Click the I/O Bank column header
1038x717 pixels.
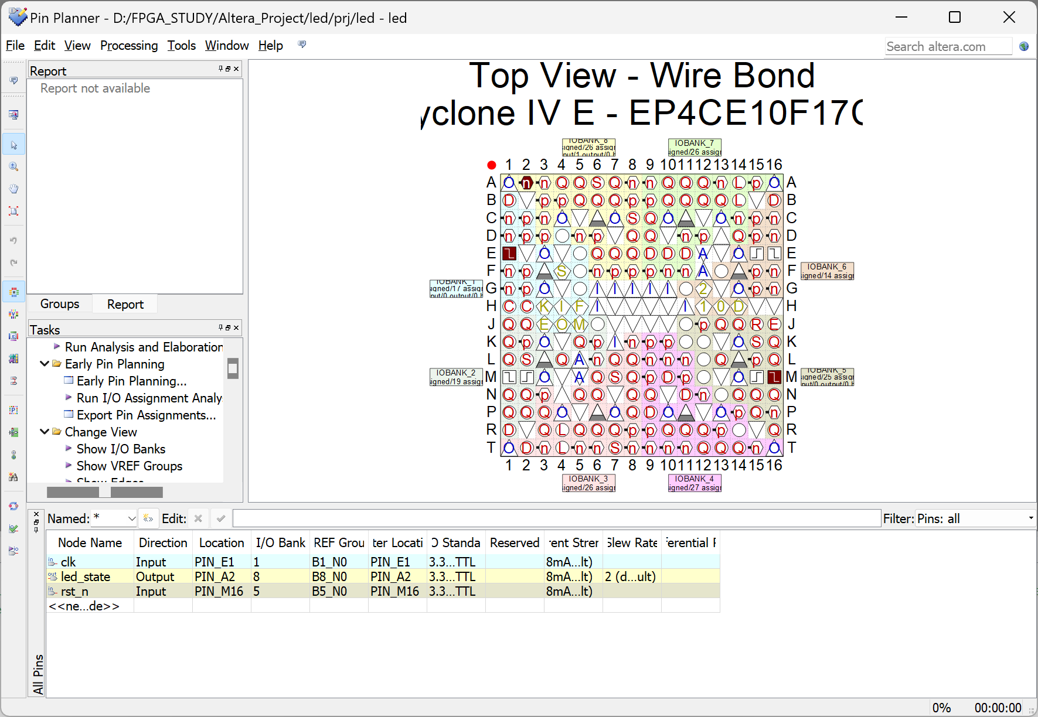pos(280,543)
